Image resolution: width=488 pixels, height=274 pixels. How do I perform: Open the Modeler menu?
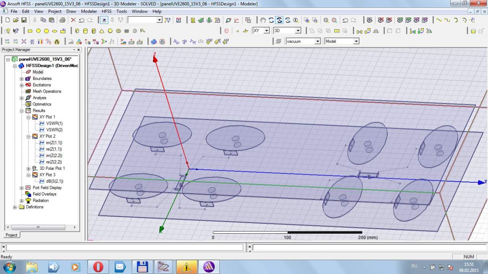coord(89,11)
